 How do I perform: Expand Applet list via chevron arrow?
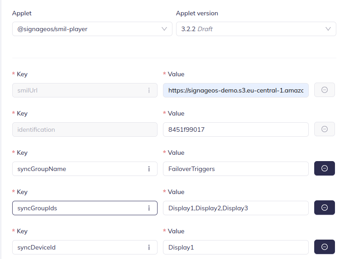click(x=164, y=29)
